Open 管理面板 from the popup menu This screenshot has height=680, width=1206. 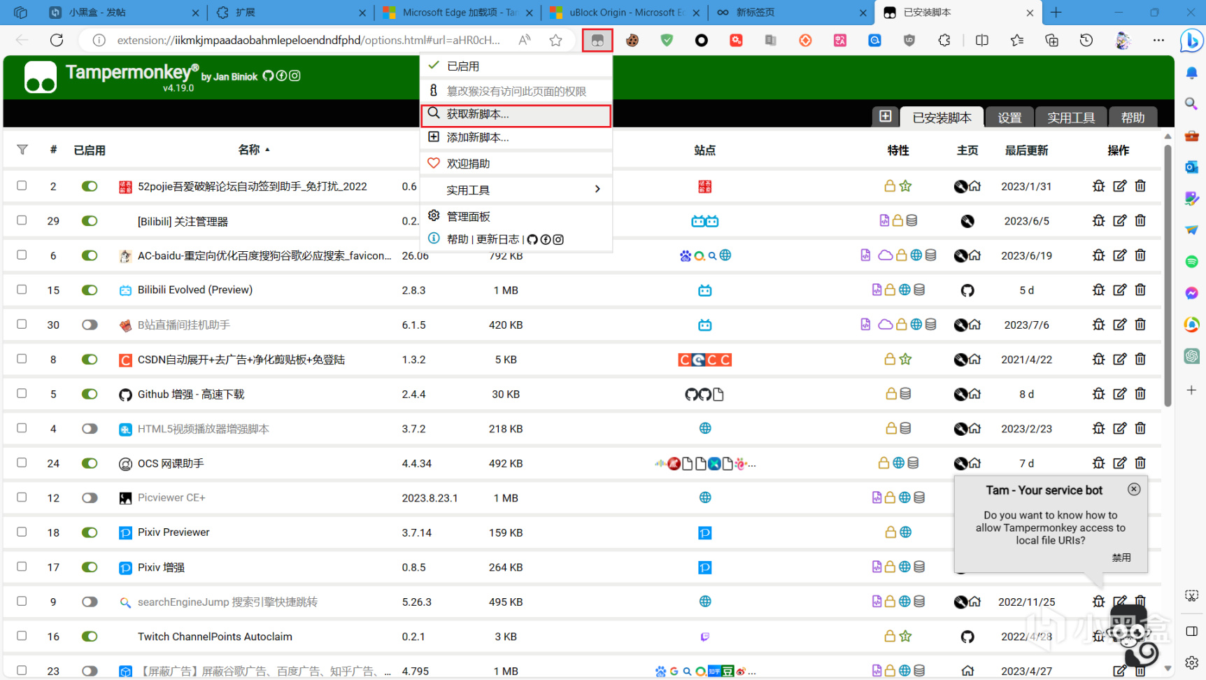pyautogui.click(x=516, y=216)
